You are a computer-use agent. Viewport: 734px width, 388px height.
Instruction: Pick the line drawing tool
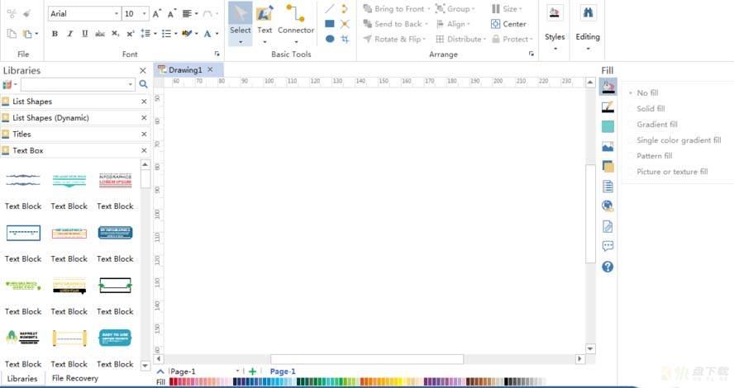[x=330, y=9]
